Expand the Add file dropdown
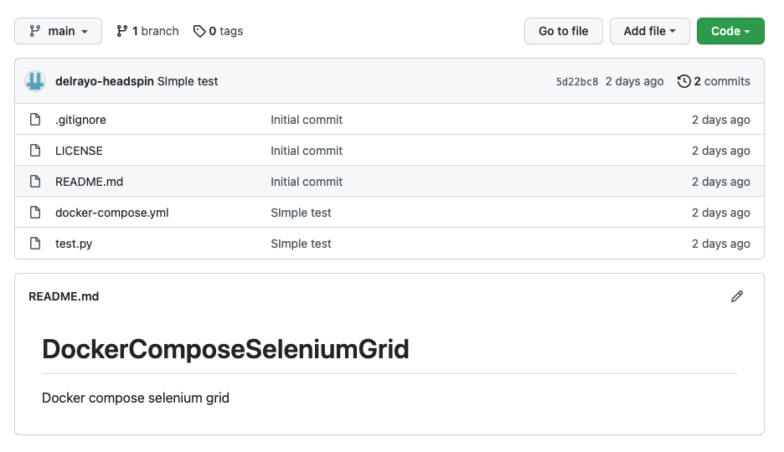 (649, 31)
